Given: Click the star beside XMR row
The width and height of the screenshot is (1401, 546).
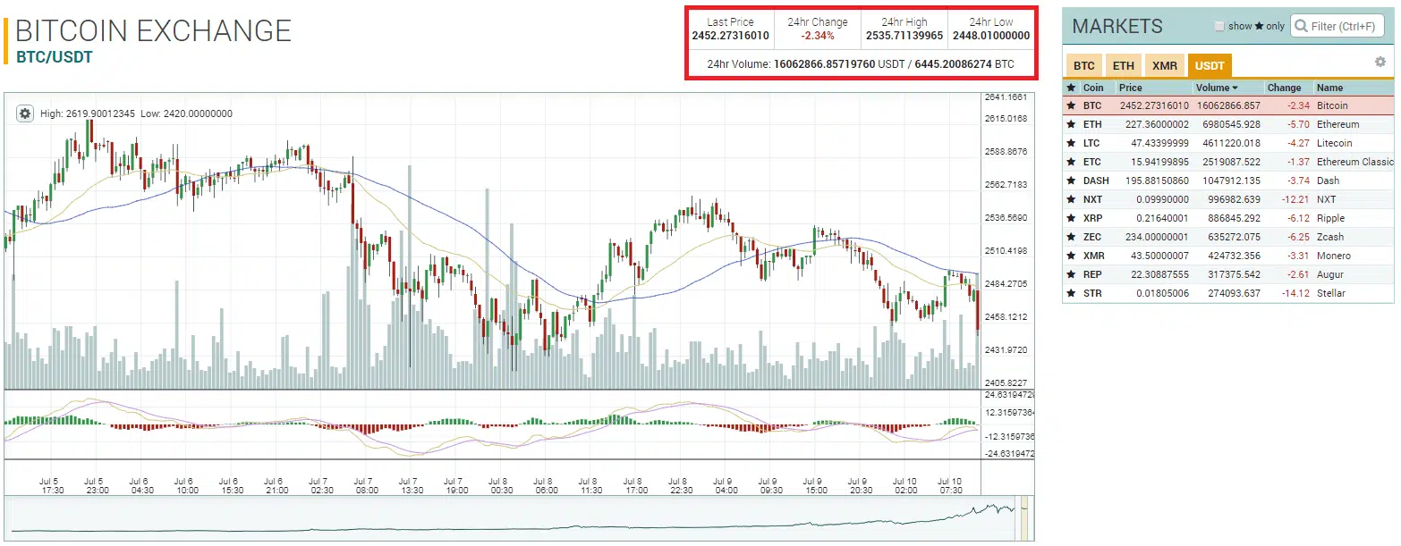Looking at the screenshot, I should (x=1071, y=256).
